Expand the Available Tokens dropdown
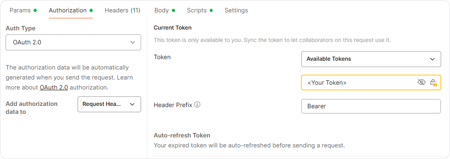Viewport: 450px width, 159px height. tap(371, 59)
